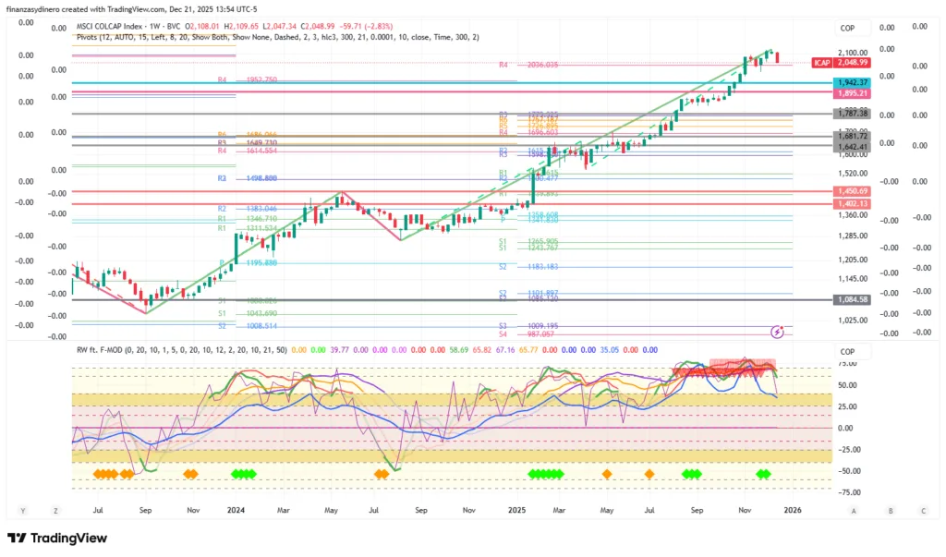
Task: Click the 2025 label on the time axis
Action: coord(515,510)
